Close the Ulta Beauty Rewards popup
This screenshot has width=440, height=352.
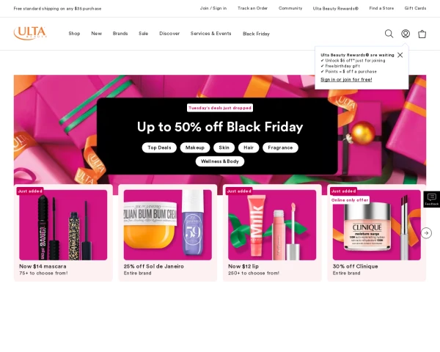tap(400, 55)
